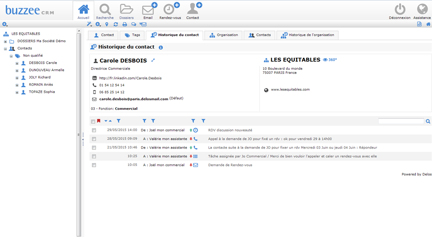The image size is (432, 237).
Task: Click the envelope icon in Demande de Rendez-vous row
Action: [195, 165]
